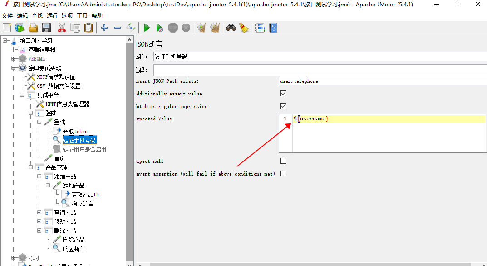
Task: Click the tree panel vertical scrollbar thumb
Action: pyautogui.click(x=129, y=152)
